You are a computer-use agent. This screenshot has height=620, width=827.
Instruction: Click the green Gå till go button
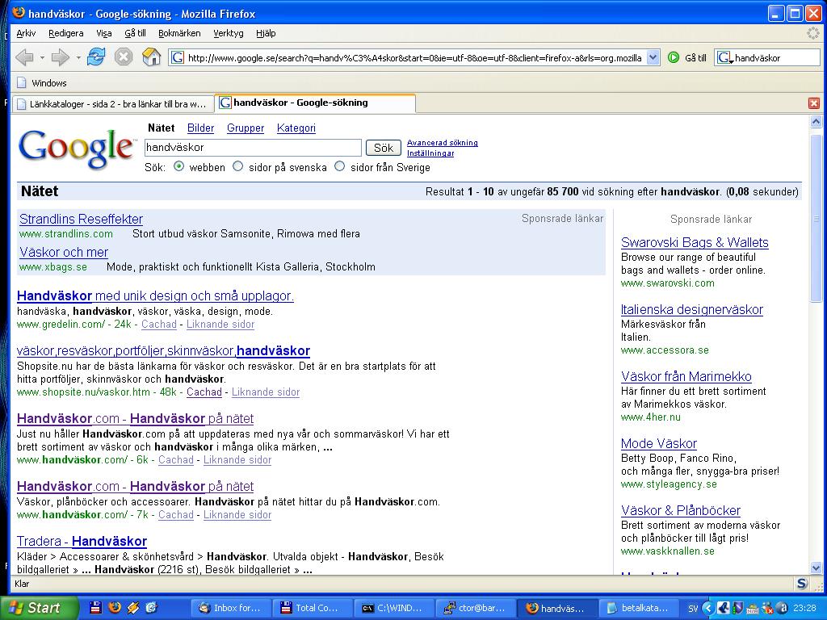point(687,57)
